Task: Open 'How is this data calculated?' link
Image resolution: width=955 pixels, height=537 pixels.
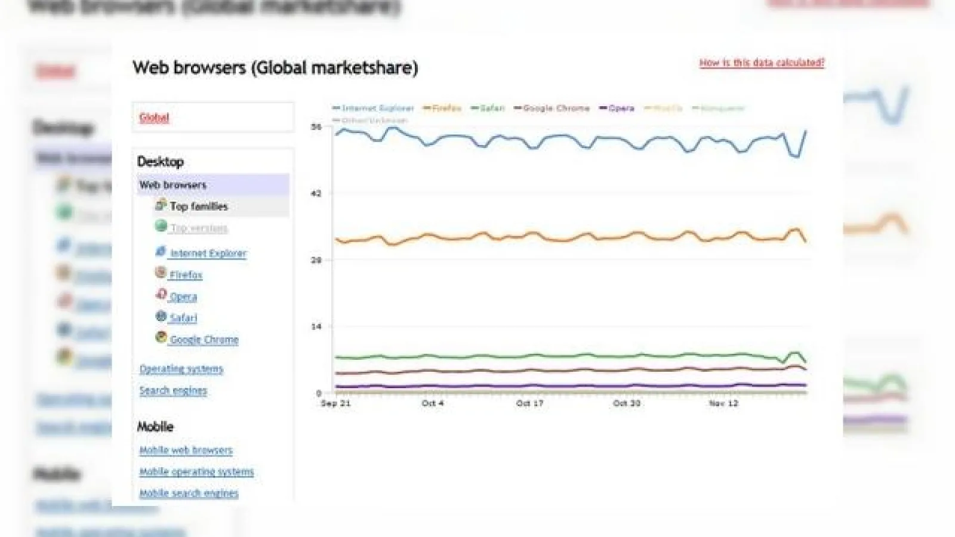Action: tap(762, 63)
